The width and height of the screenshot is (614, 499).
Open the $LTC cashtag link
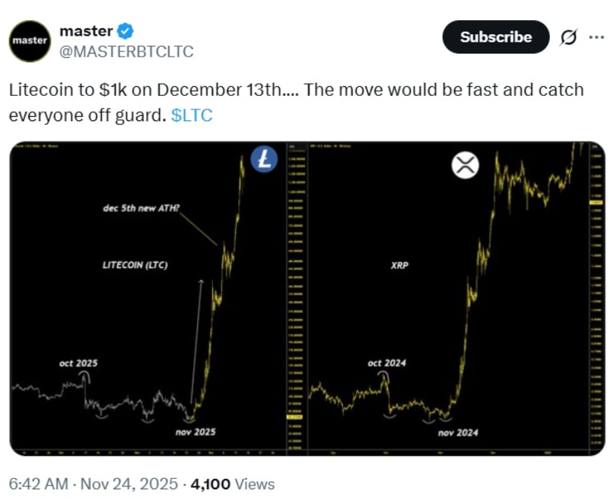(x=192, y=116)
